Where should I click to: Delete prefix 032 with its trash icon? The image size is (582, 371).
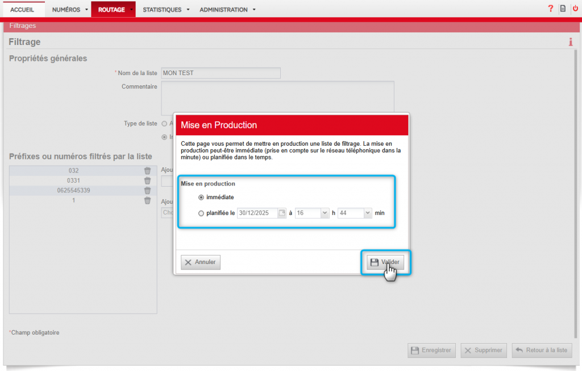(147, 171)
